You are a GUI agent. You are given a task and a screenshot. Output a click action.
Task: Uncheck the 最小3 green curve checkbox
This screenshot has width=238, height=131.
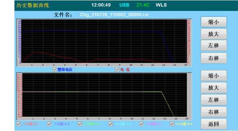80,124
